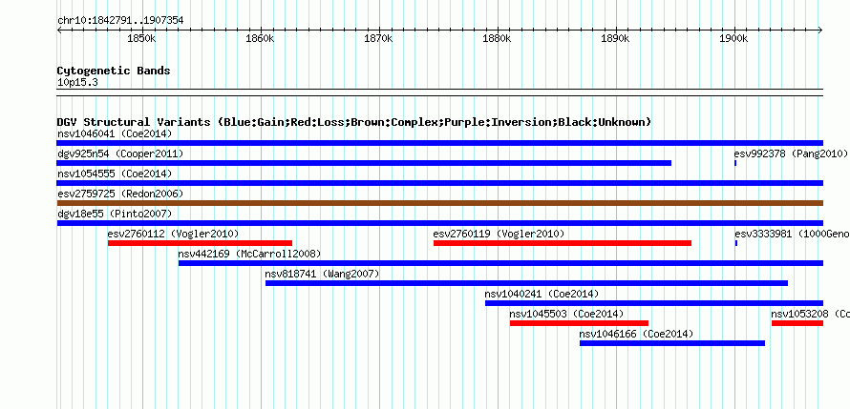Viewport: 850px width, 409px height.
Task: Open variant nsv1053208 label at right edge
Action: click(811, 314)
